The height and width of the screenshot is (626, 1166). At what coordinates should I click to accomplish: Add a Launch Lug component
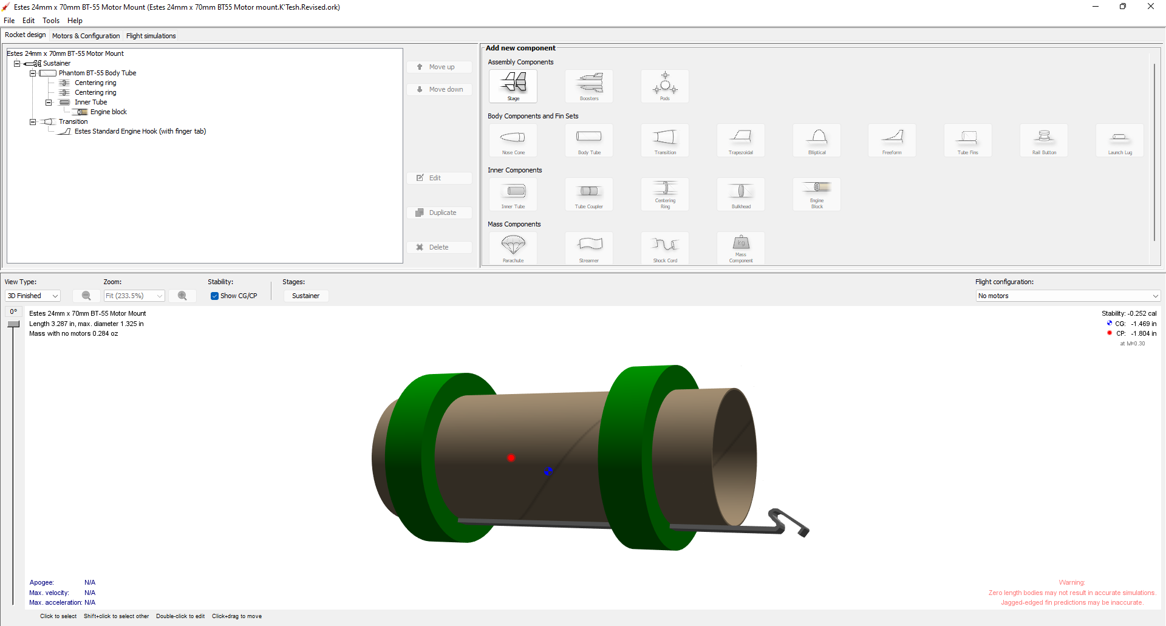[x=1120, y=140]
